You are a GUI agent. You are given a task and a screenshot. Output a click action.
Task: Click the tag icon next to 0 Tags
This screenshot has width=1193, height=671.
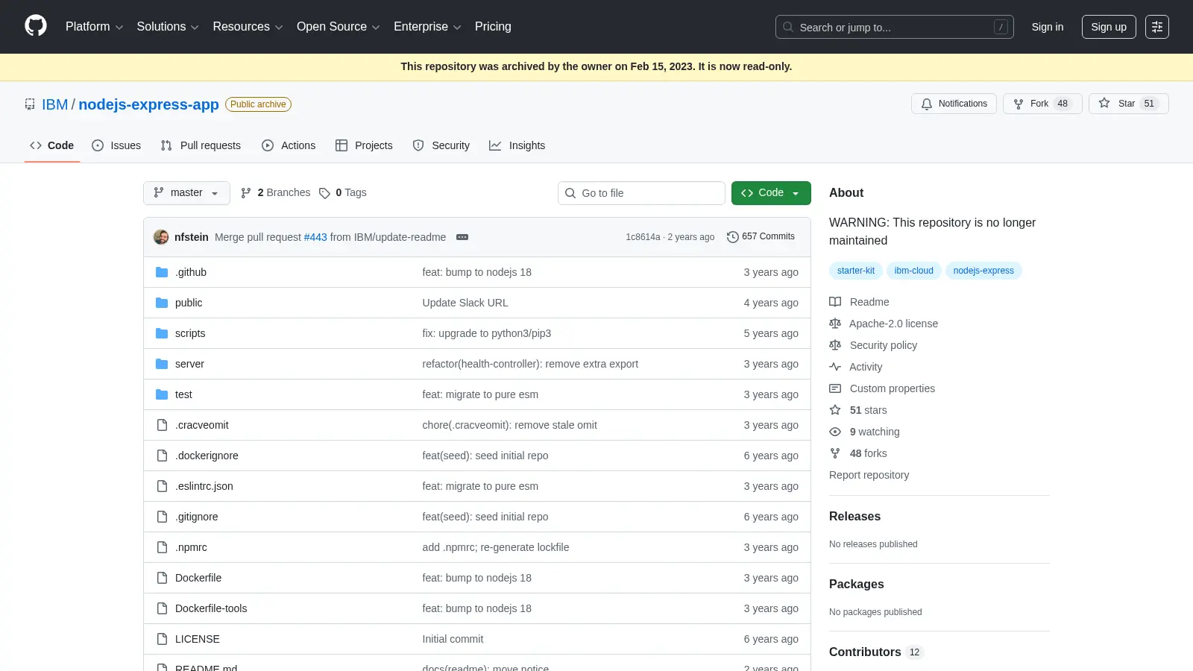324,193
